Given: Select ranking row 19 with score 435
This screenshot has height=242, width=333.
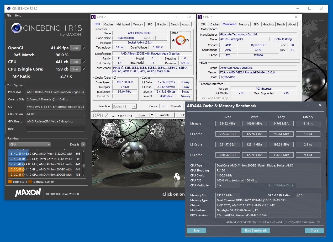Looking at the screenshot, I should [45, 175].
